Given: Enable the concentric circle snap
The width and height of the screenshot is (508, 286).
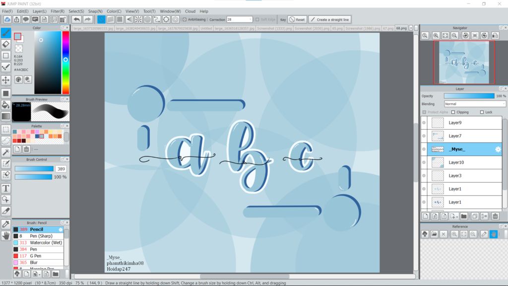Looking at the screenshot, I should pyautogui.click(x=147, y=19).
